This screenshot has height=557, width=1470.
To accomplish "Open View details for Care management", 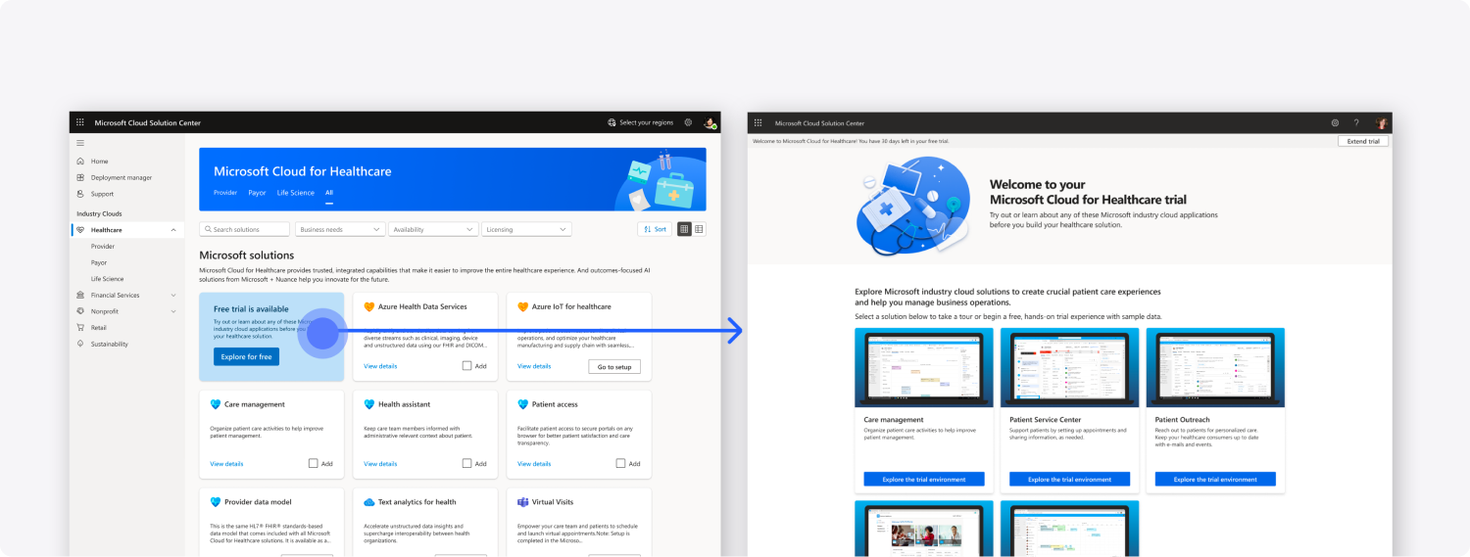I will (226, 464).
